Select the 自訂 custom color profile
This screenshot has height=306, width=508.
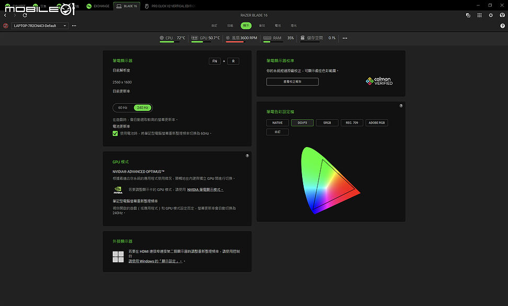click(x=278, y=132)
